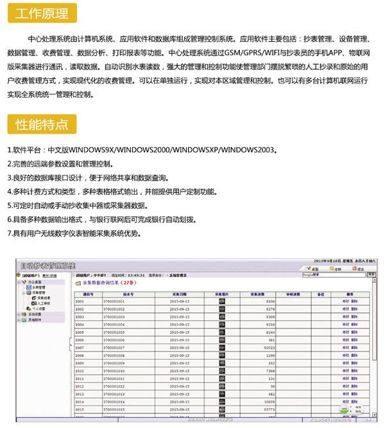Screen dimensions: 385x428
Task: Open the 桌面 desktop shortcut in top toolbar
Action: coord(312,269)
